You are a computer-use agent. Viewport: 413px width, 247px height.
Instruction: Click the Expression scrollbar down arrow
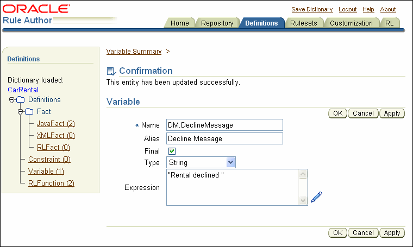[x=303, y=201]
